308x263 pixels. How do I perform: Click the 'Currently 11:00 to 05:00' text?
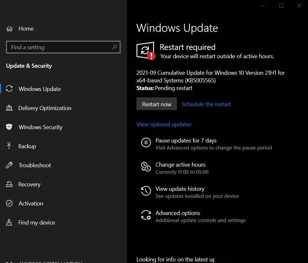click(182, 172)
